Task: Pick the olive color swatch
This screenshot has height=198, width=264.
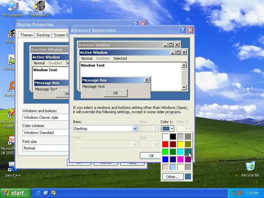Action: (188, 144)
